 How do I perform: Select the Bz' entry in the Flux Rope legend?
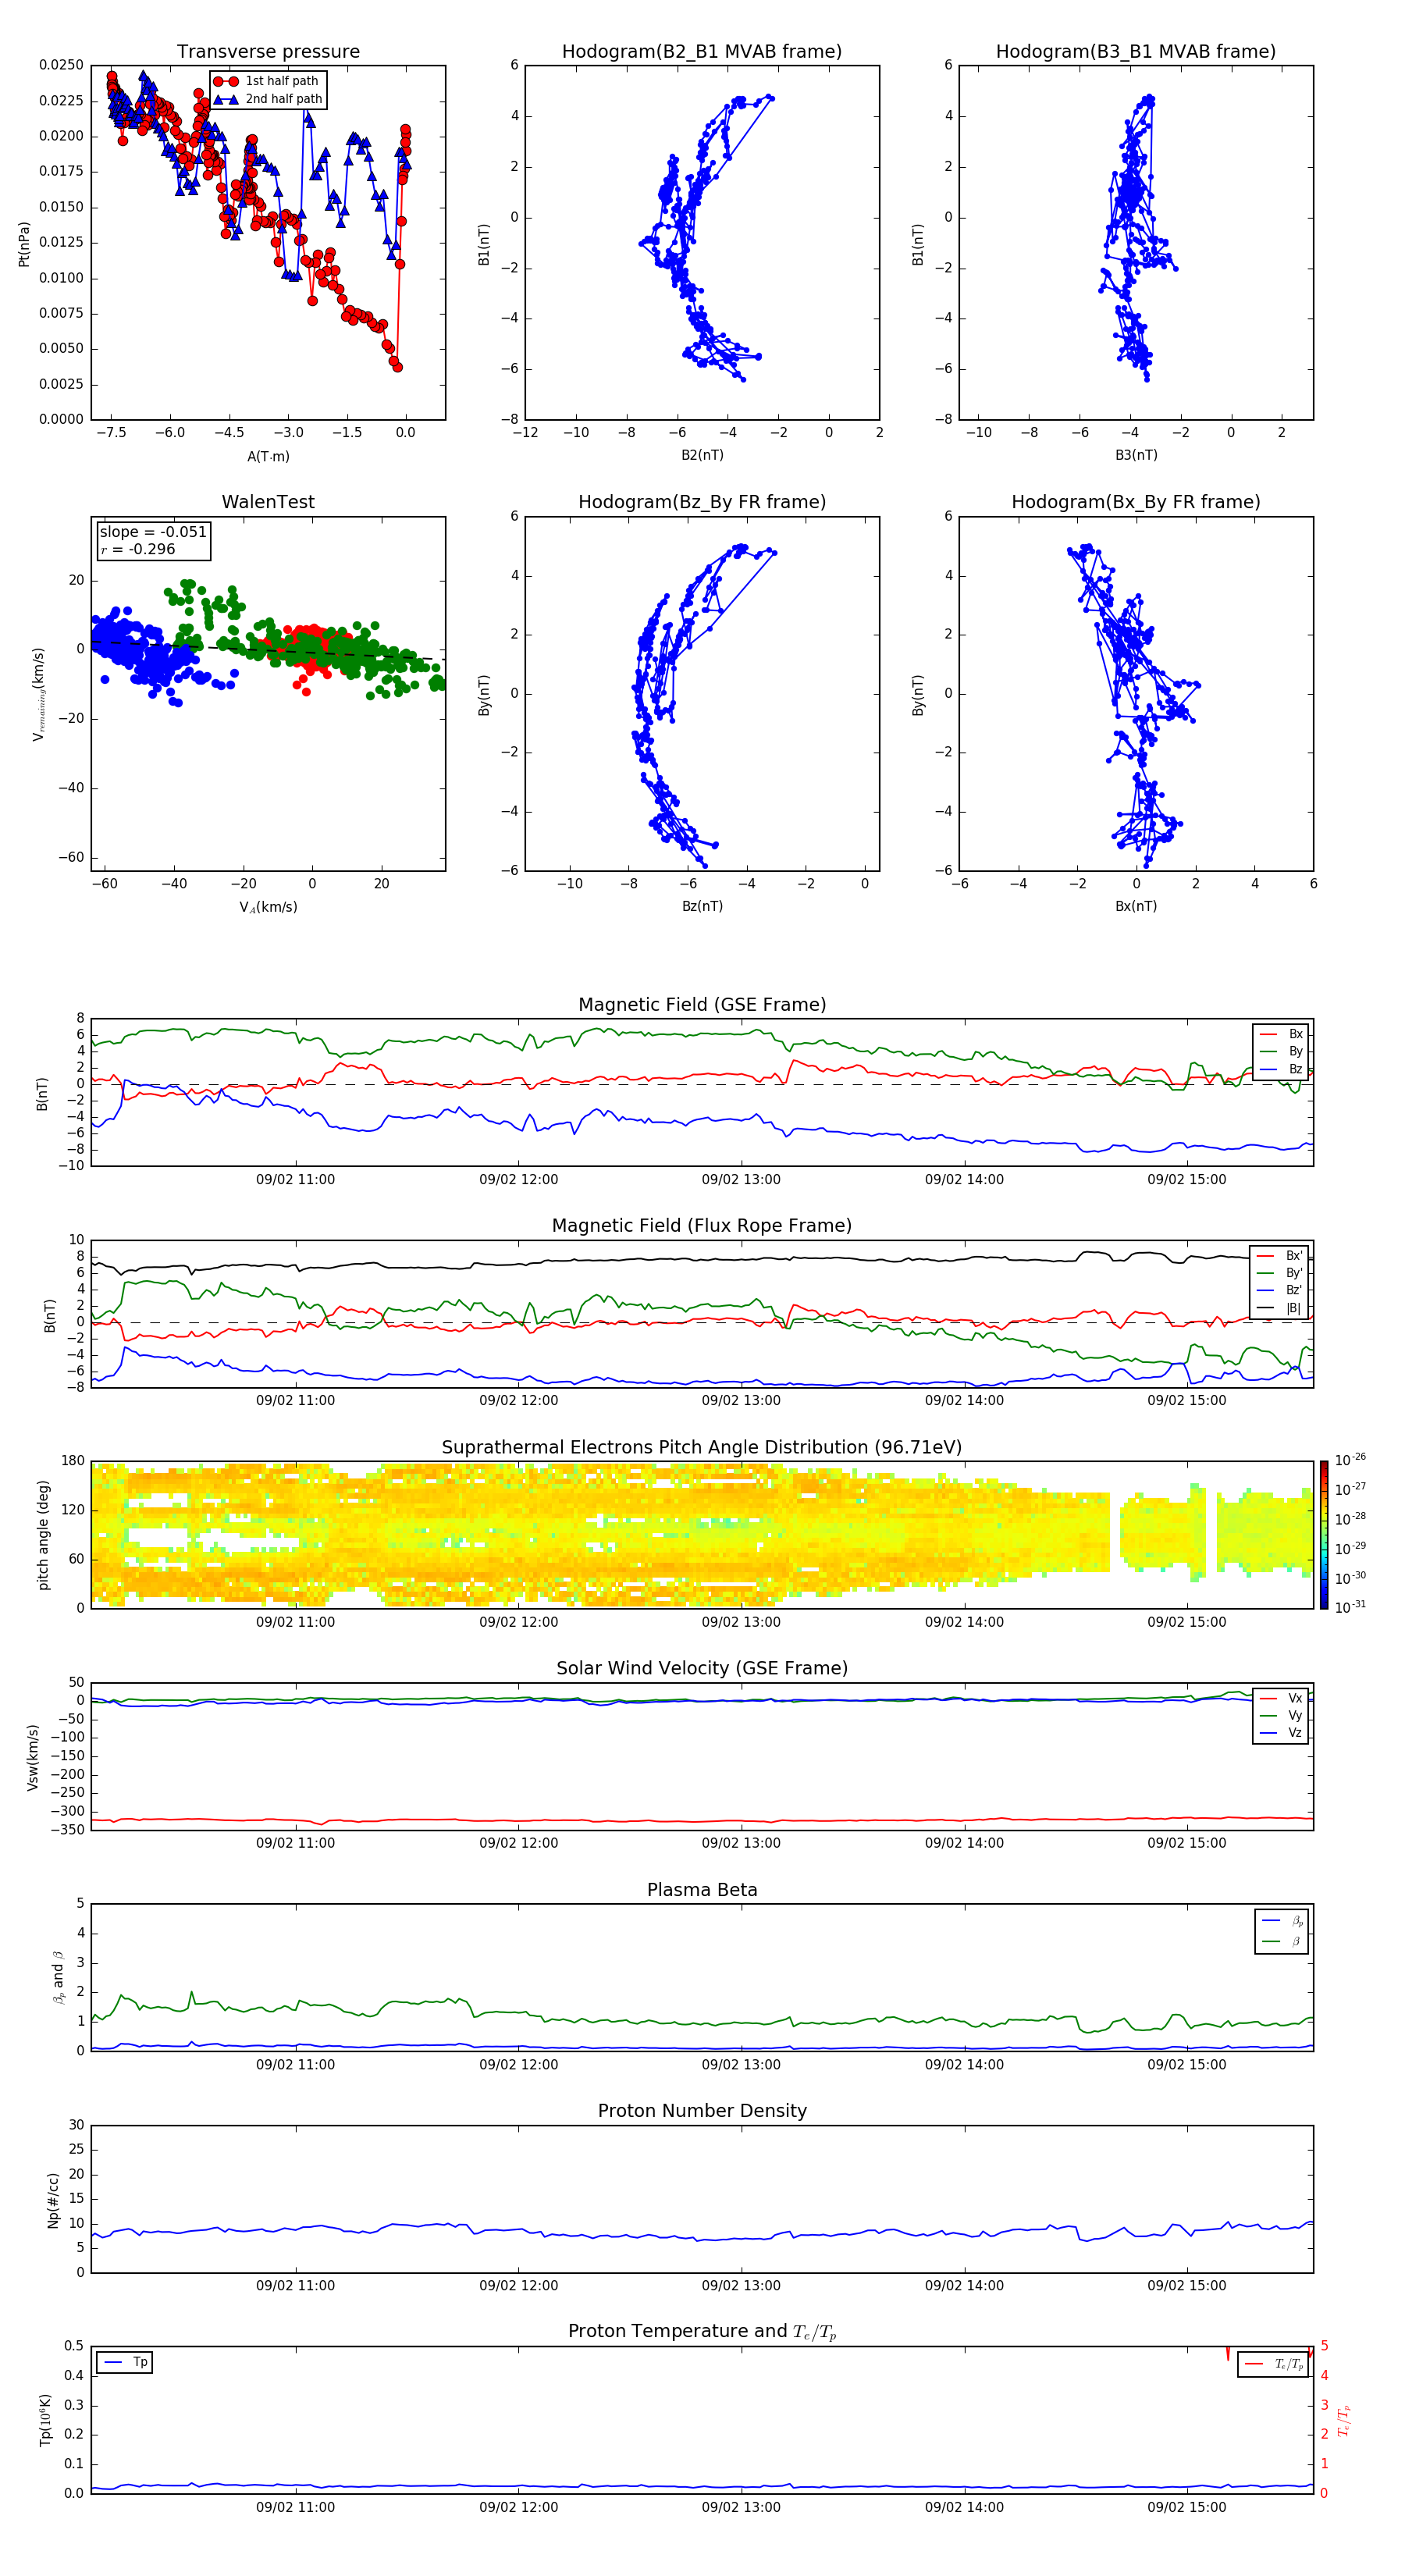[x=1280, y=1290]
